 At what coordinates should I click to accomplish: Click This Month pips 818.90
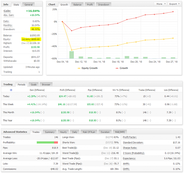pos(92,112)
